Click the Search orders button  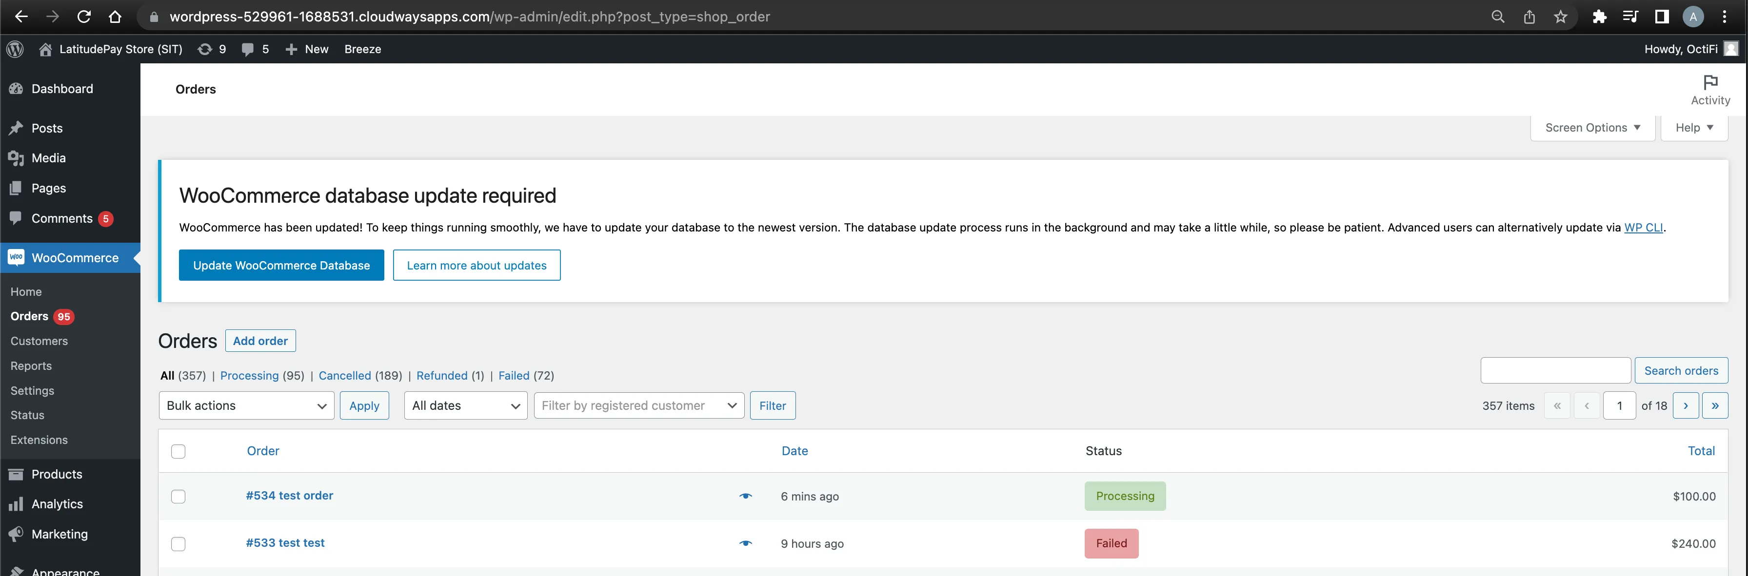coord(1682,371)
